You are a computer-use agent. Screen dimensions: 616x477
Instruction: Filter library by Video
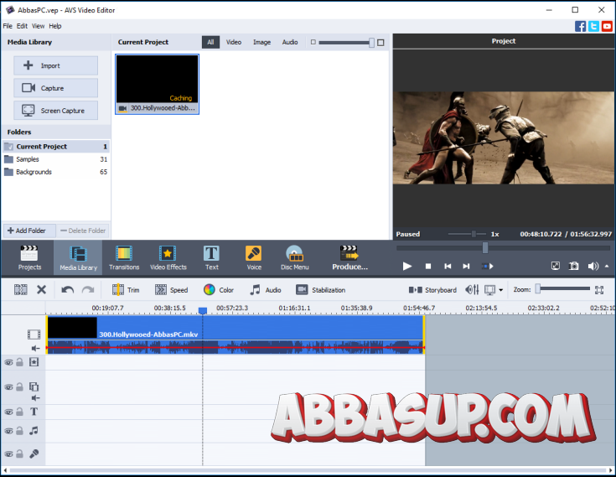point(233,42)
